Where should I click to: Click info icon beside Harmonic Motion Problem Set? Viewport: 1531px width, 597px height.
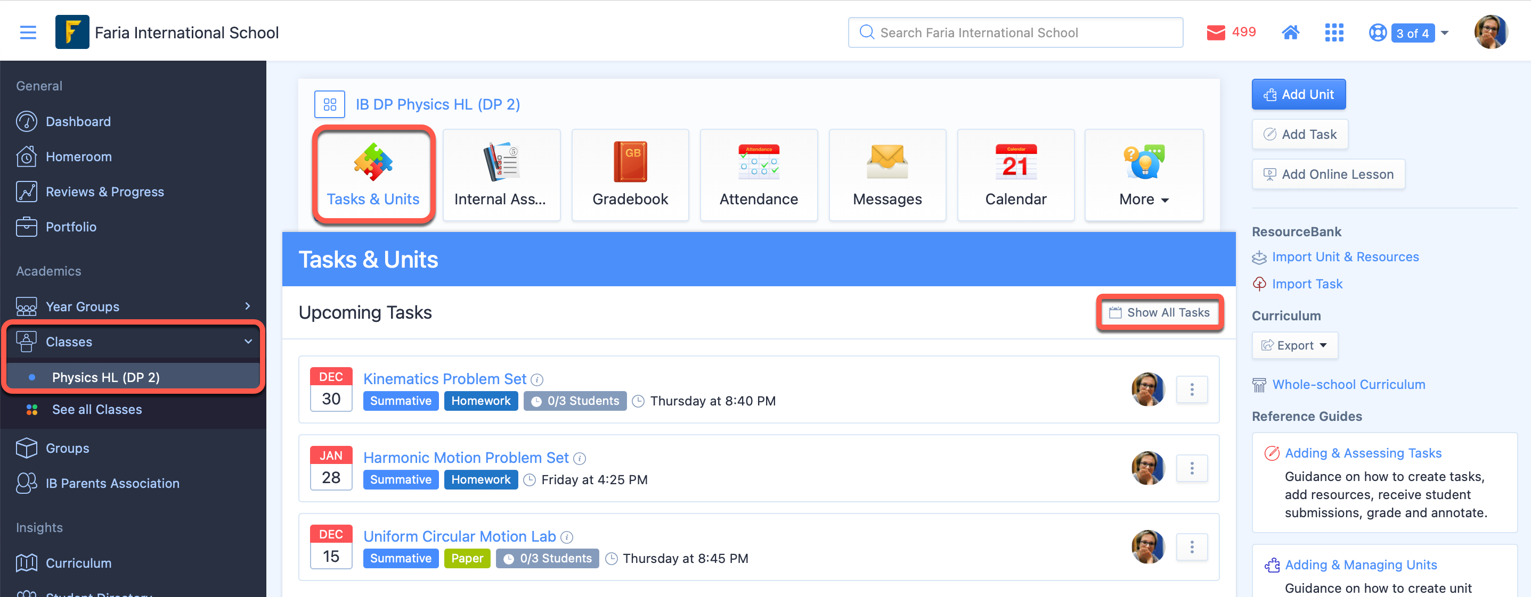tap(580, 458)
